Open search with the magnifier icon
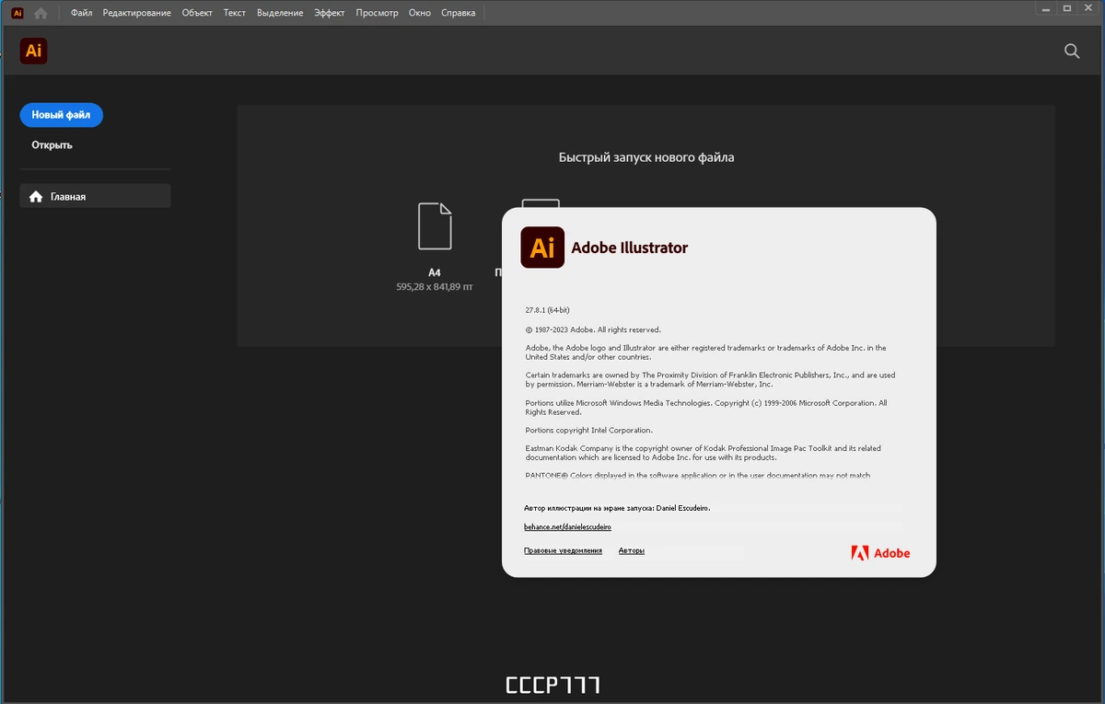Viewport: 1105px width, 704px height. (1072, 52)
